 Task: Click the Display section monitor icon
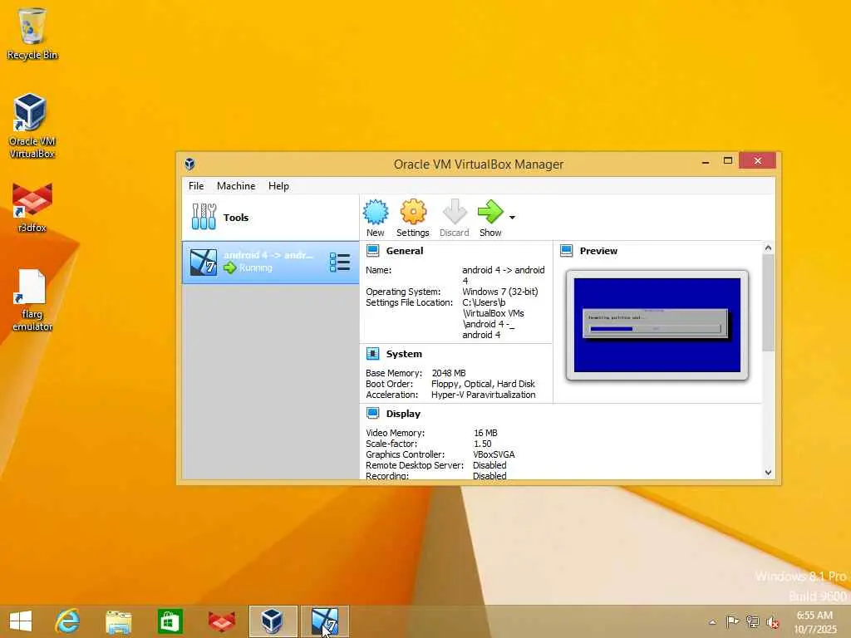pos(373,414)
